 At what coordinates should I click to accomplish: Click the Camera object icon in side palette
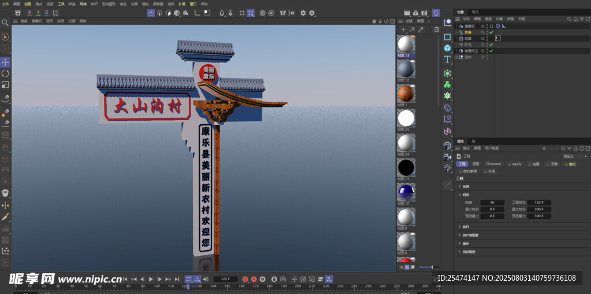[447, 156]
